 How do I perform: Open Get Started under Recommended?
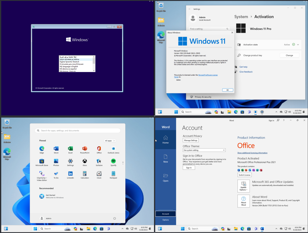click(51, 196)
